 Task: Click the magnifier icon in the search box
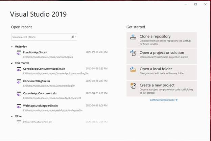[x=73, y=37]
